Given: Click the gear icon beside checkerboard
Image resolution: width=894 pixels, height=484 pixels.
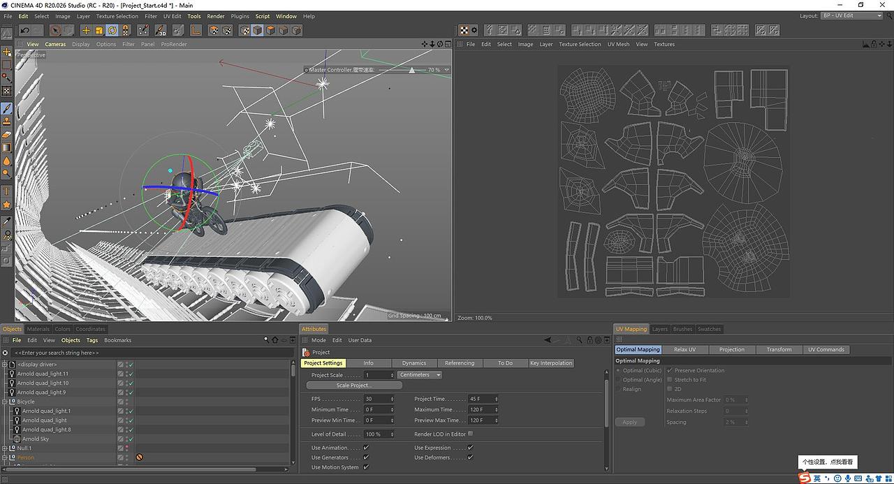Looking at the screenshot, I should (474, 30).
